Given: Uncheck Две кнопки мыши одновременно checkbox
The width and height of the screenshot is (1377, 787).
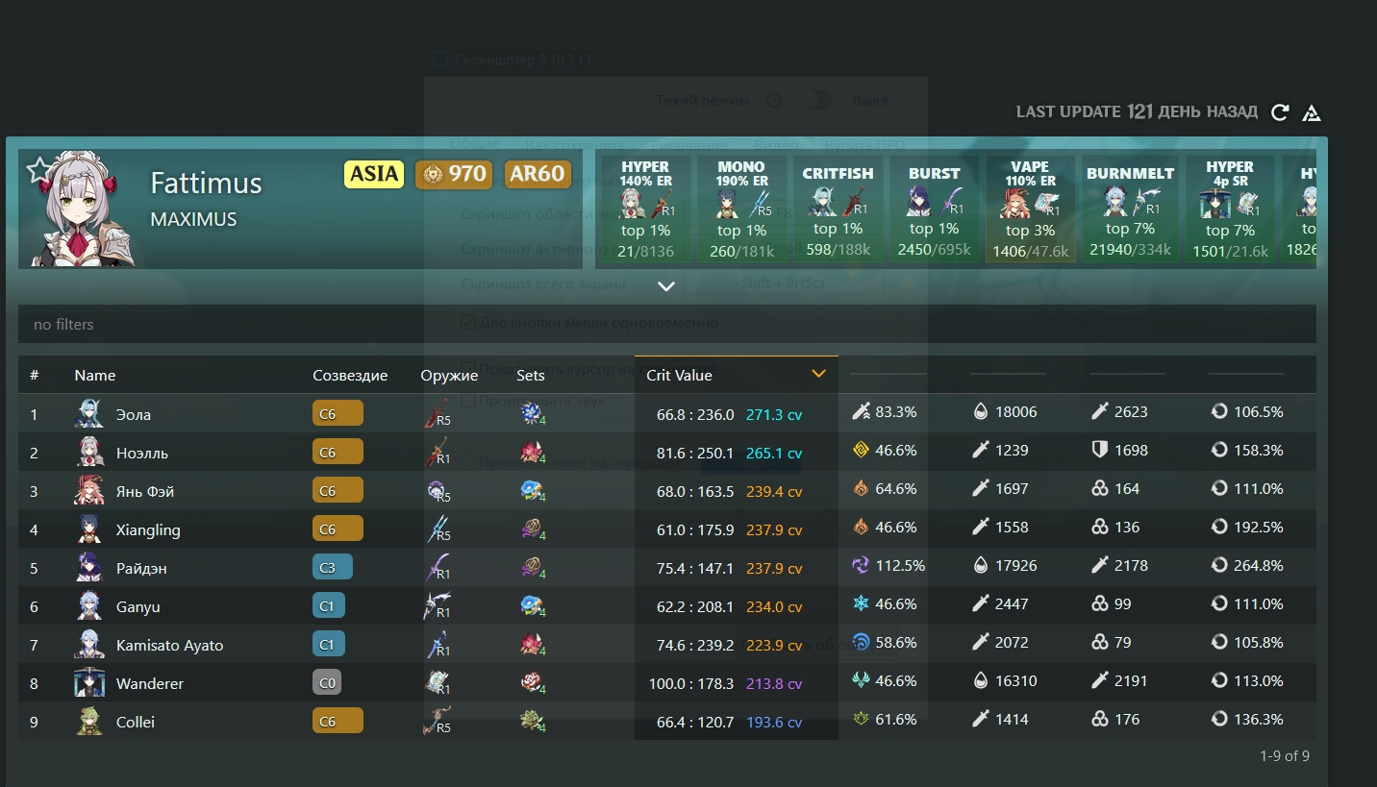Looking at the screenshot, I should 468,322.
